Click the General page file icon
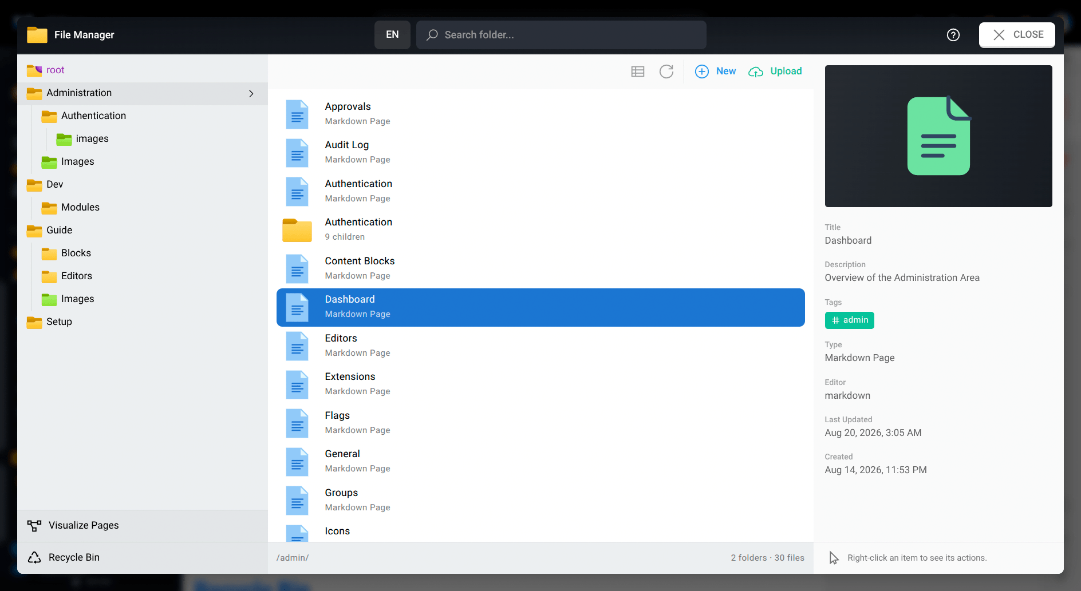The width and height of the screenshot is (1081, 591). pyautogui.click(x=297, y=461)
